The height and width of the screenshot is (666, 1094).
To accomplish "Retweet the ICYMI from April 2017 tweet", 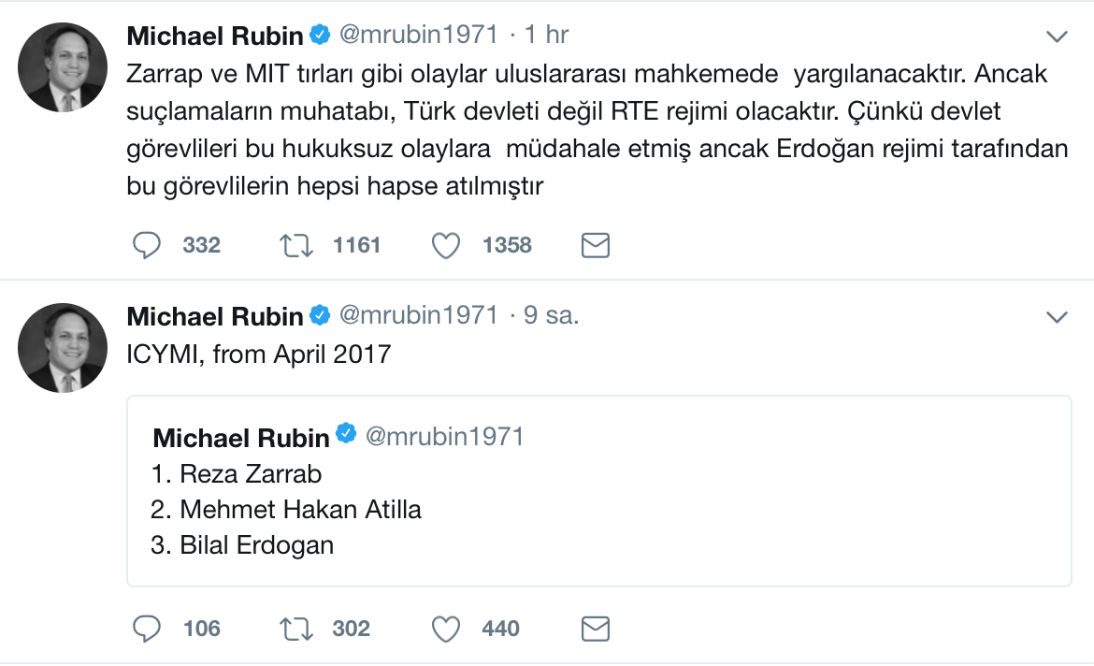I will [297, 629].
